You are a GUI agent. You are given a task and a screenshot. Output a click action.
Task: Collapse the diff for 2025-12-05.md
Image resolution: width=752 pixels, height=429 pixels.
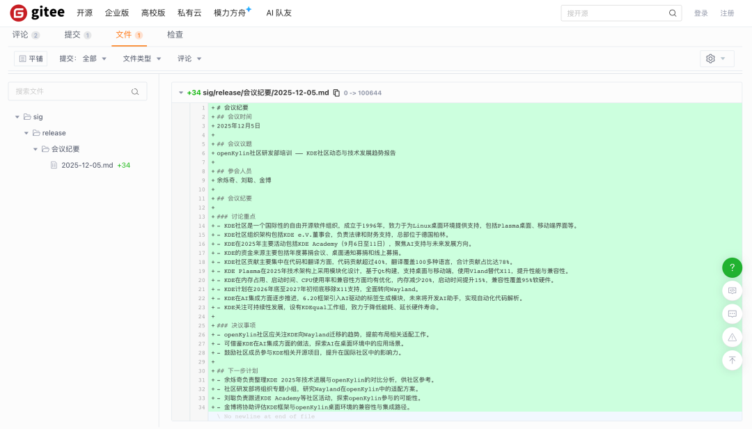(x=182, y=92)
